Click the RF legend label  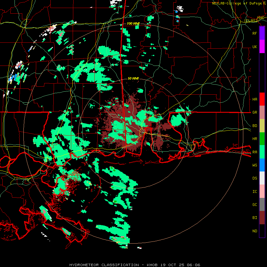click(255, 34)
